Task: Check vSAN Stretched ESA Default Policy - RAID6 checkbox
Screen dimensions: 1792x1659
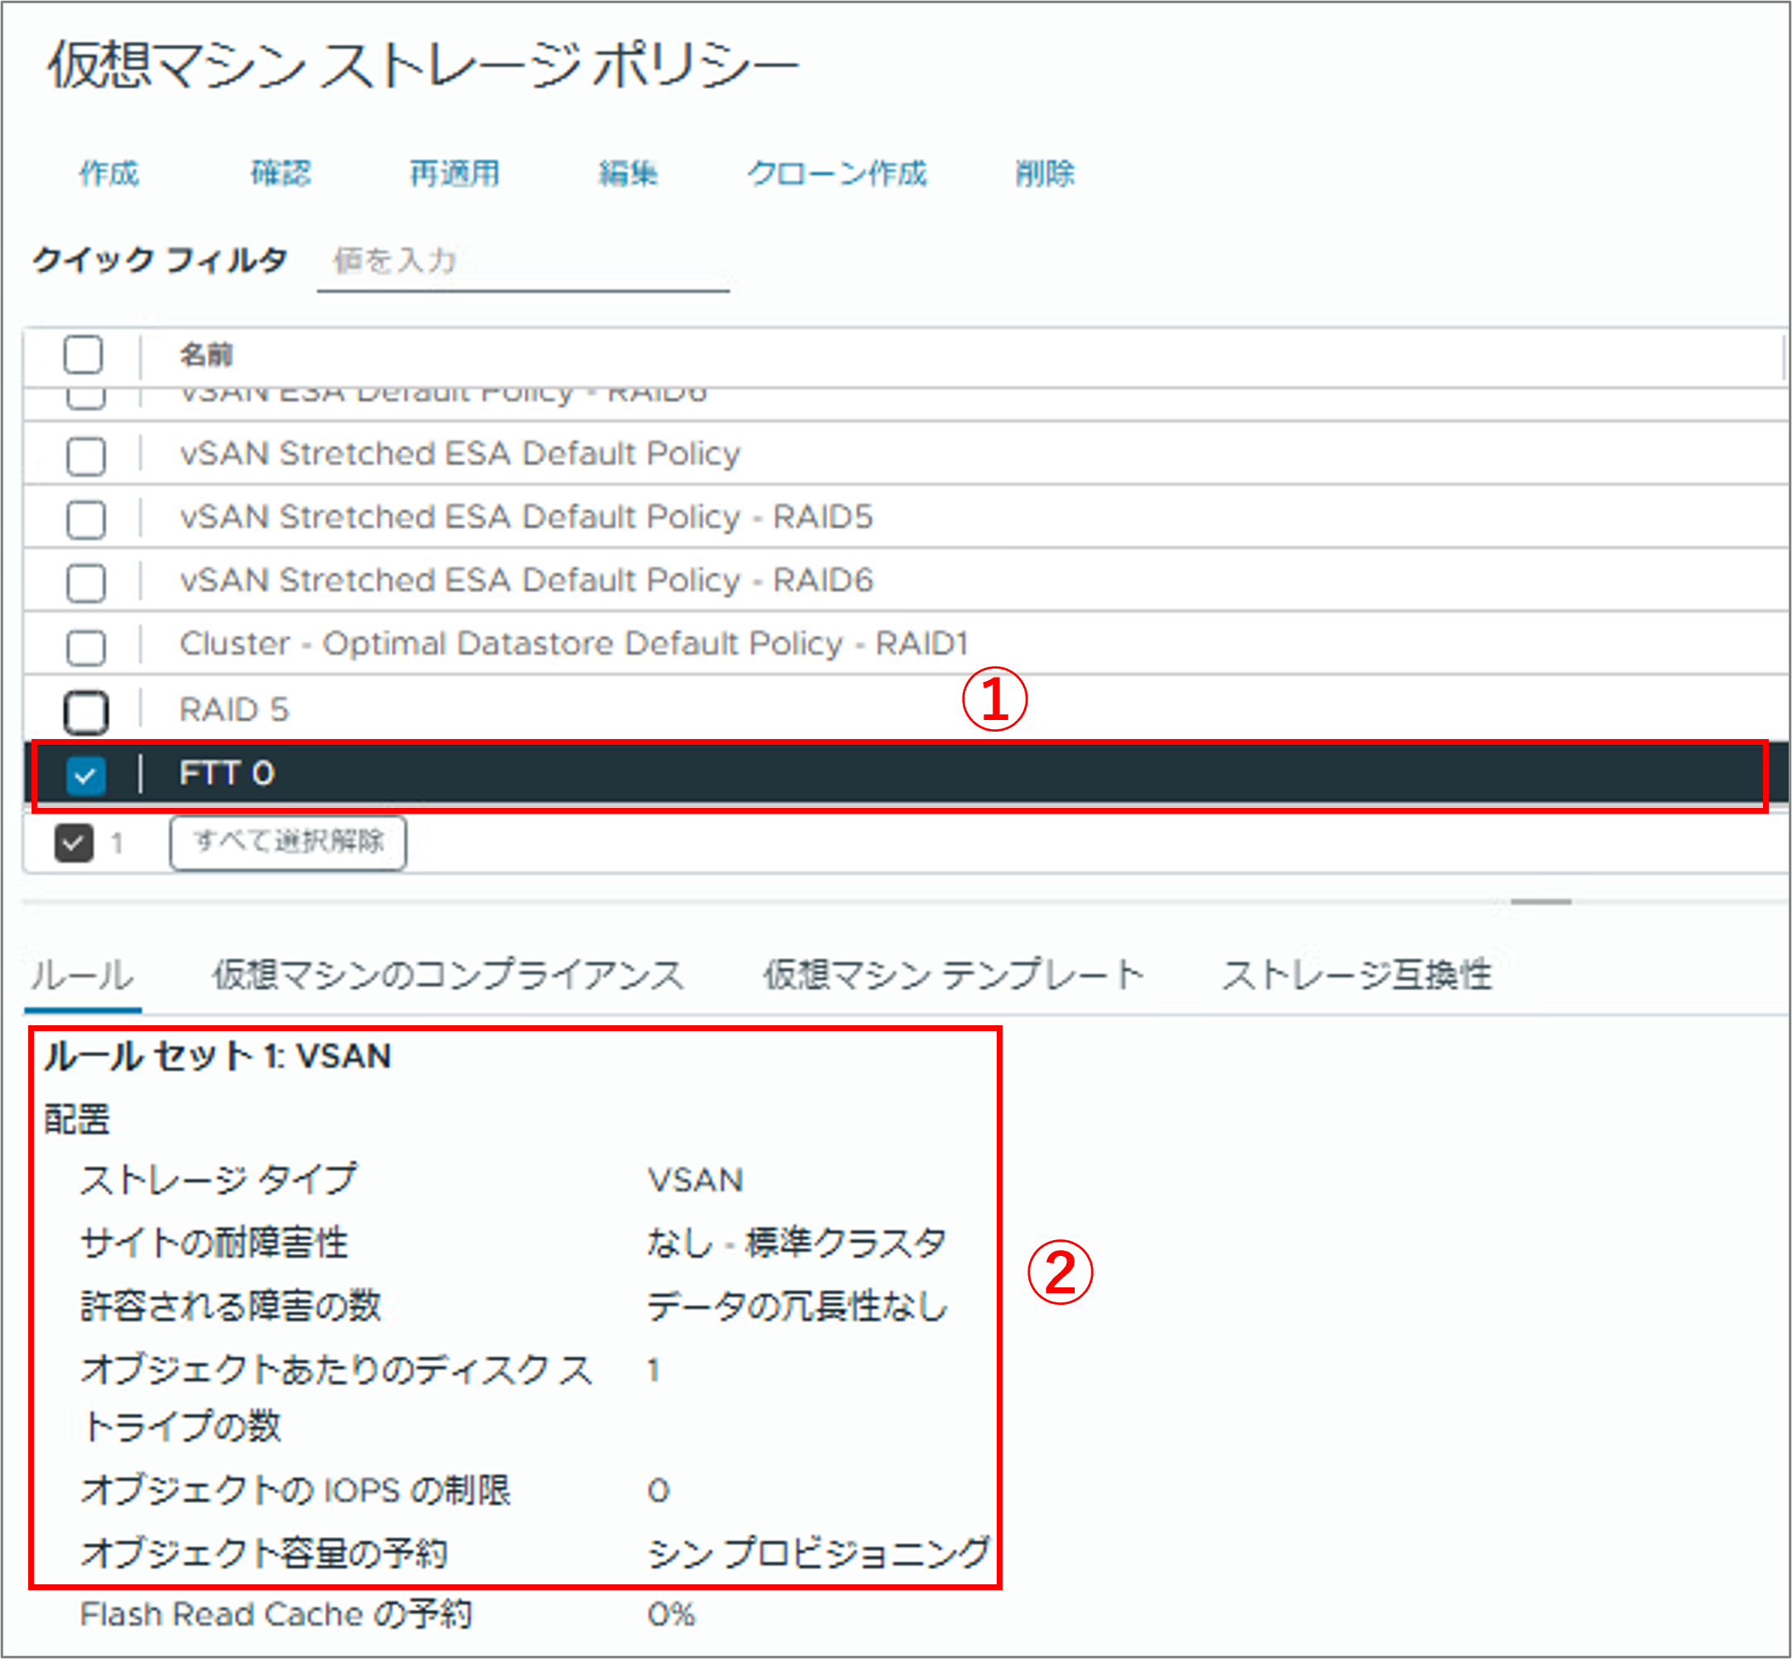Action: [86, 583]
